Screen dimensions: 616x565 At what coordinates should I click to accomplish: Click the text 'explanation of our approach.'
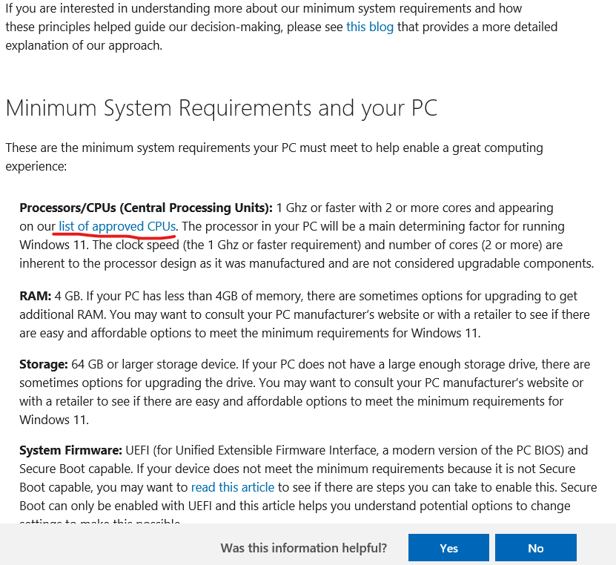(84, 45)
